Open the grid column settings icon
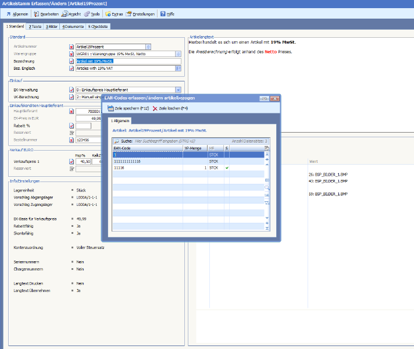This screenshot has width=414, height=349. click(x=267, y=148)
